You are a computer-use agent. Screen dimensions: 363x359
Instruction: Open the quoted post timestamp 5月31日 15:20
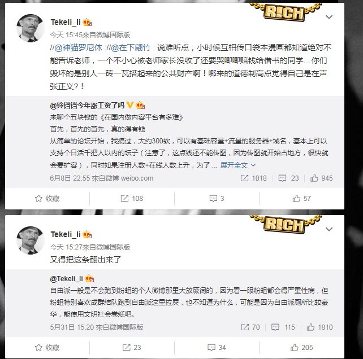[x=72, y=327]
